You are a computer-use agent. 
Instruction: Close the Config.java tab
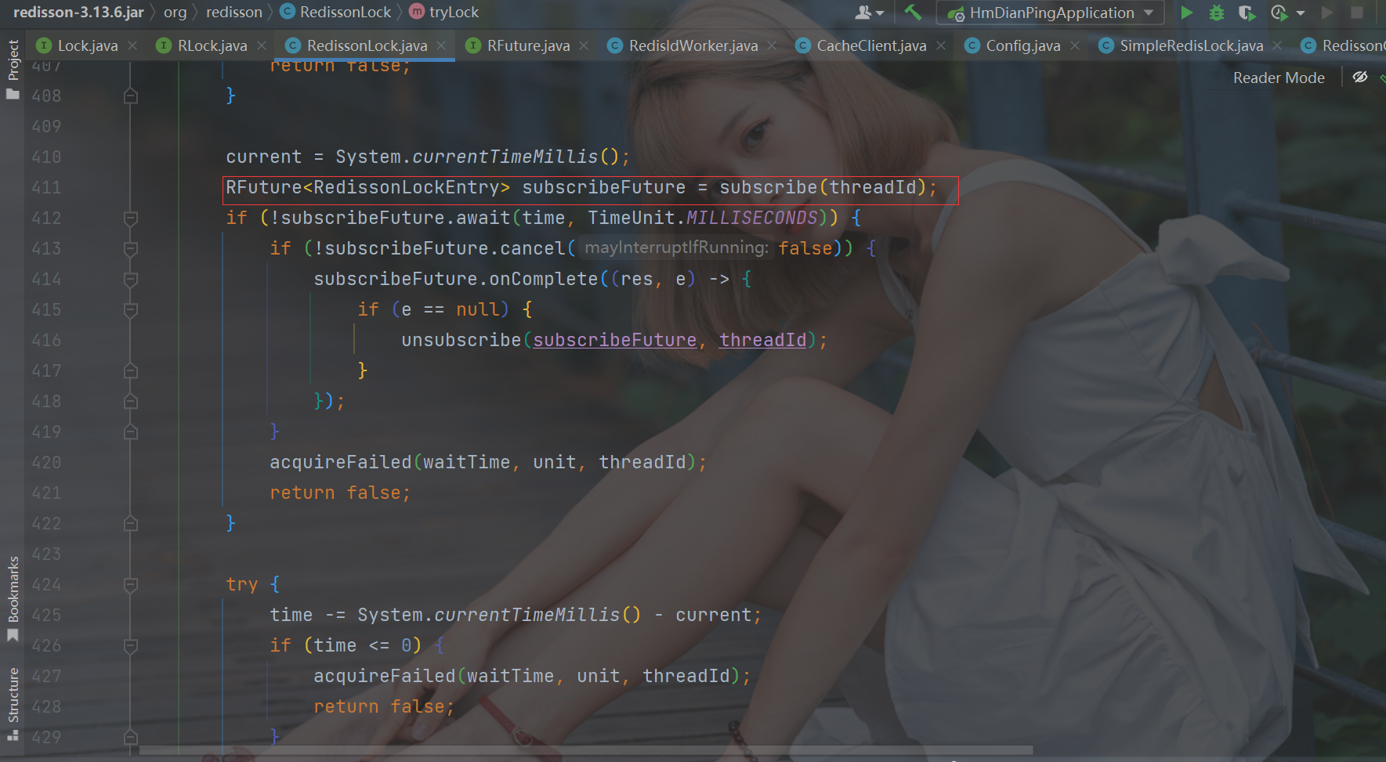coord(1075,45)
